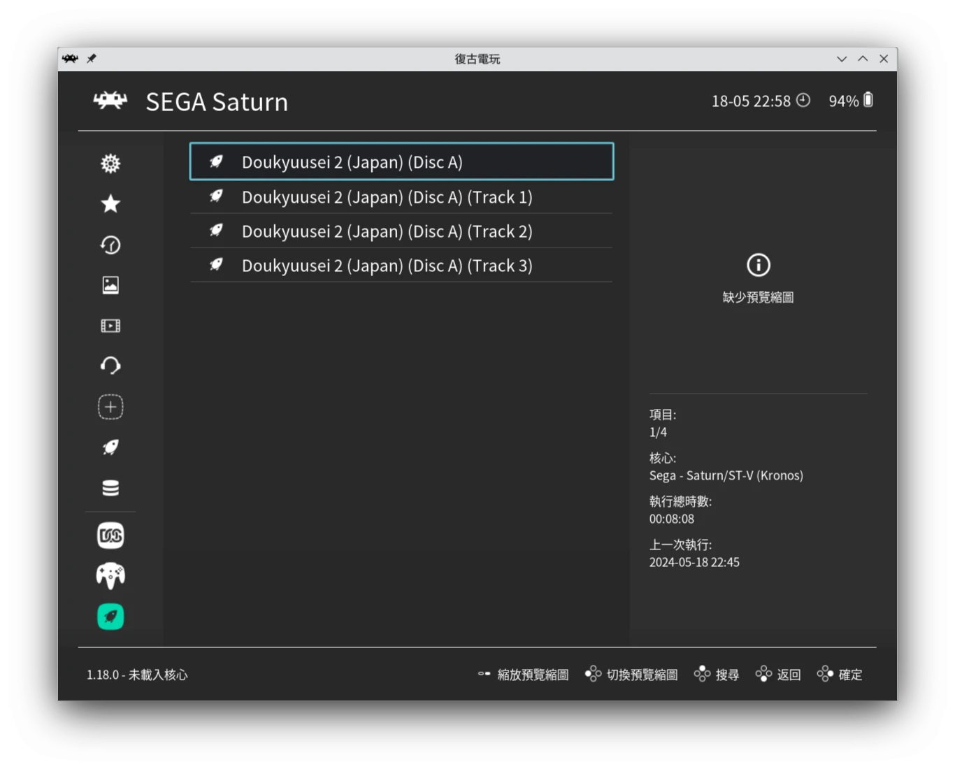Click the 搜尋 search button
Screen dimensions: 955x769
pos(717,675)
